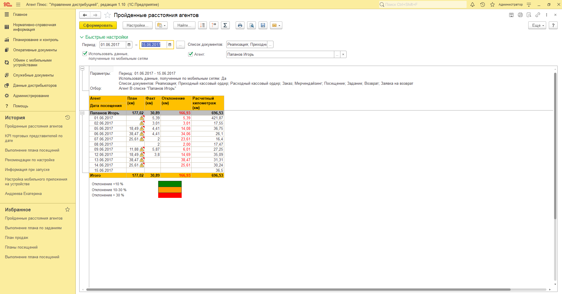562x294 pixels.
Task: Print the report with printer icon
Action: pyautogui.click(x=240, y=26)
